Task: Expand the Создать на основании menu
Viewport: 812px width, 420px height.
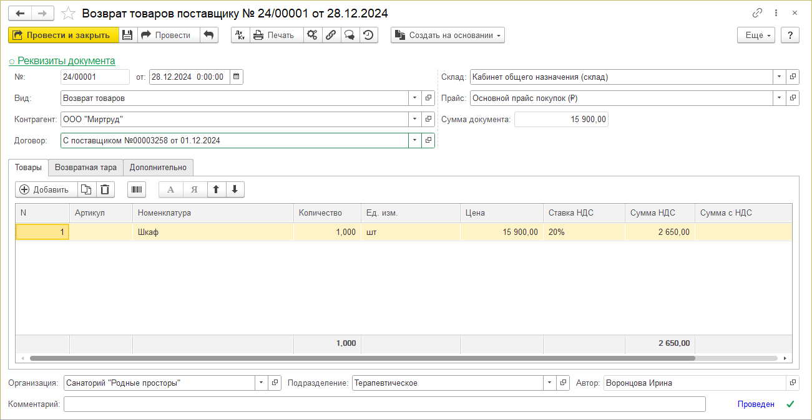Action: 448,36
